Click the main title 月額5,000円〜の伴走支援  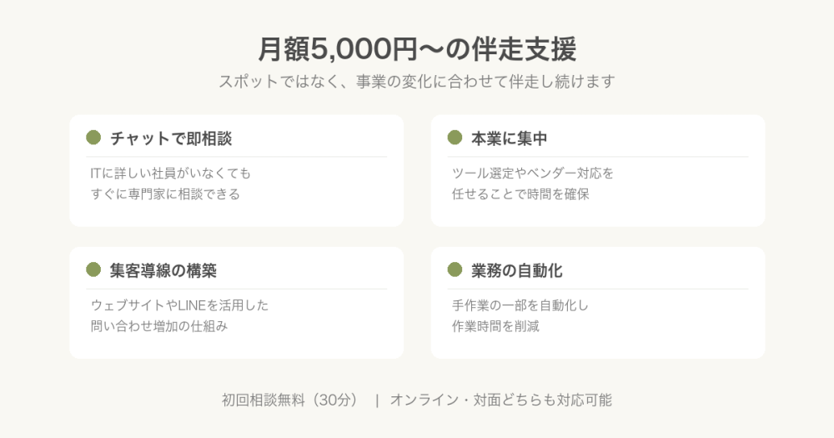pos(417,49)
